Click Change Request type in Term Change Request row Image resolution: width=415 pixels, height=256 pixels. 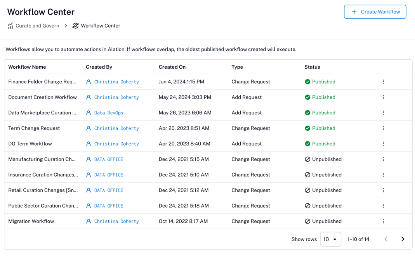tap(251, 128)
